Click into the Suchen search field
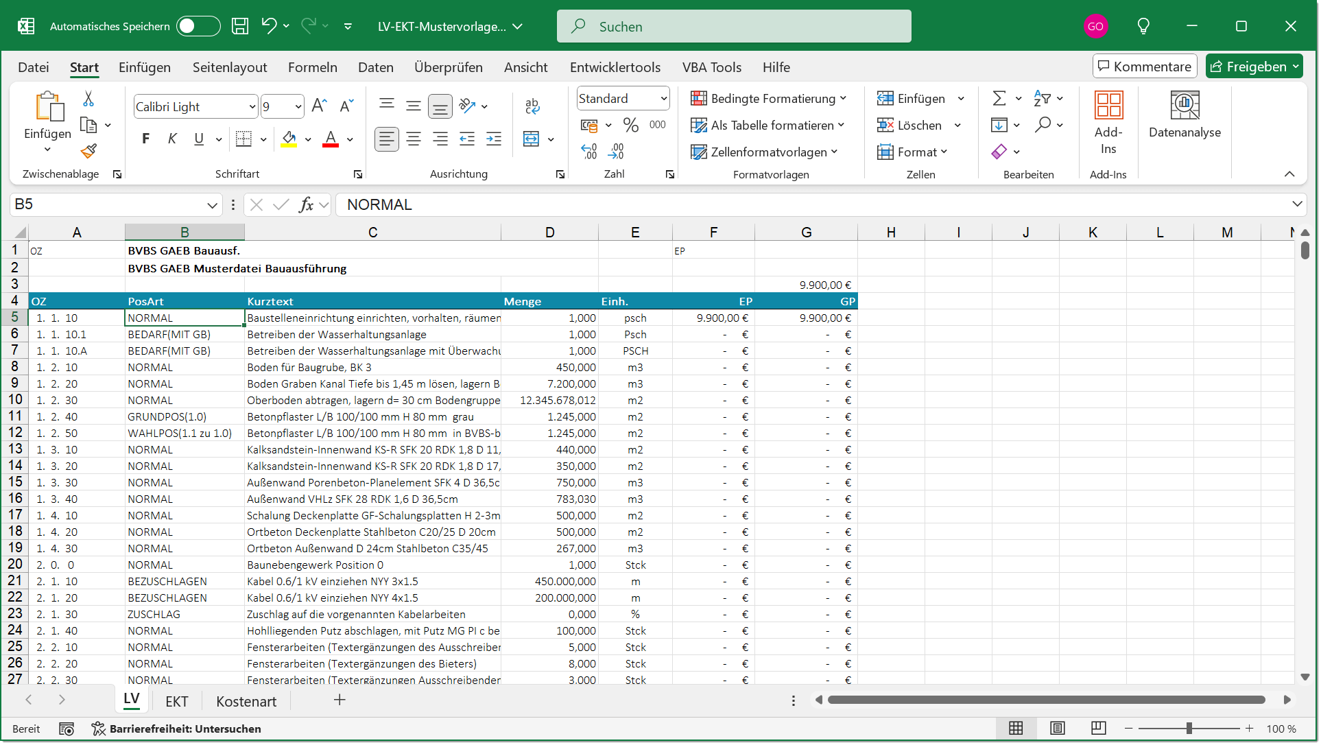Image resolution: width=1321 pixels, height=745 pixels. pyautogui.click(x=734, y=26)
